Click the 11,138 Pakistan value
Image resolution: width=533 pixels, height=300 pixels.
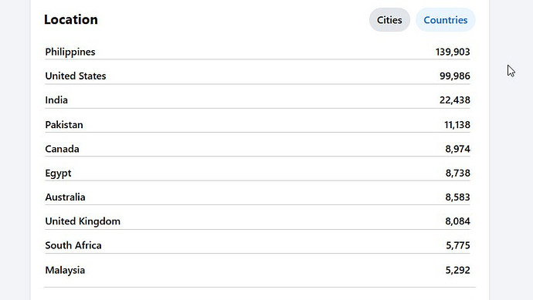coord(457,124)
